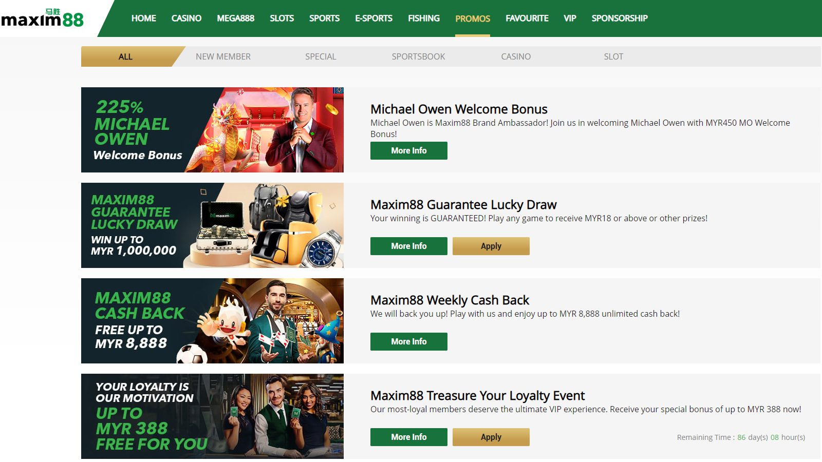This screenshot has height=462, width=822.
Task: Apply for Treasure Your Loyalty Event
Action: click(x=491, y=437)
